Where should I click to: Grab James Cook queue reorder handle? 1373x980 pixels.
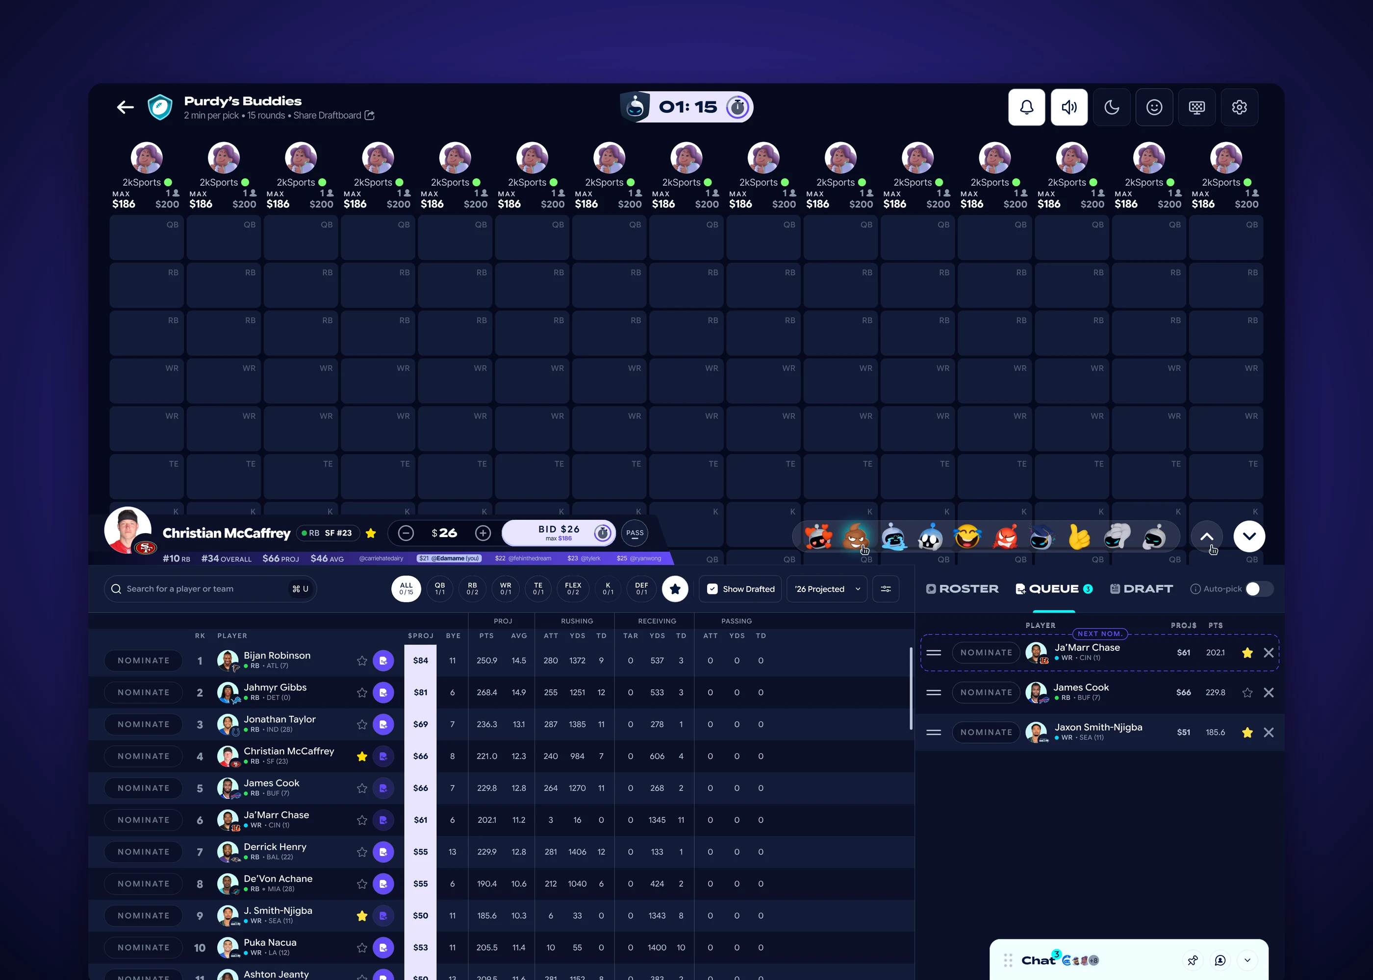click(934, 693)
